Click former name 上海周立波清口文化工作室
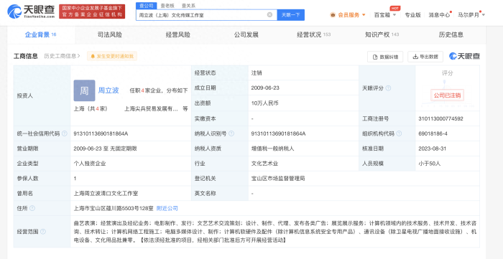 point(106,194)
